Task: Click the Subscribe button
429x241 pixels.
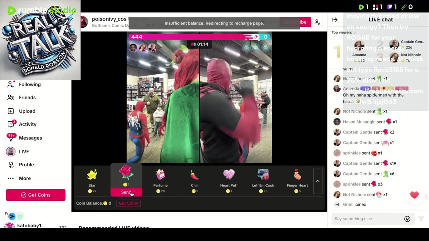Action: click(x=295, y=22)
